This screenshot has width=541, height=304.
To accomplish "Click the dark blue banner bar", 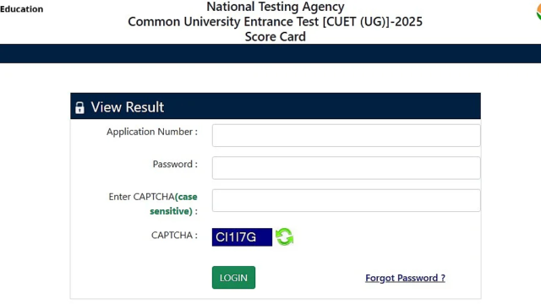I will [270, 53].
